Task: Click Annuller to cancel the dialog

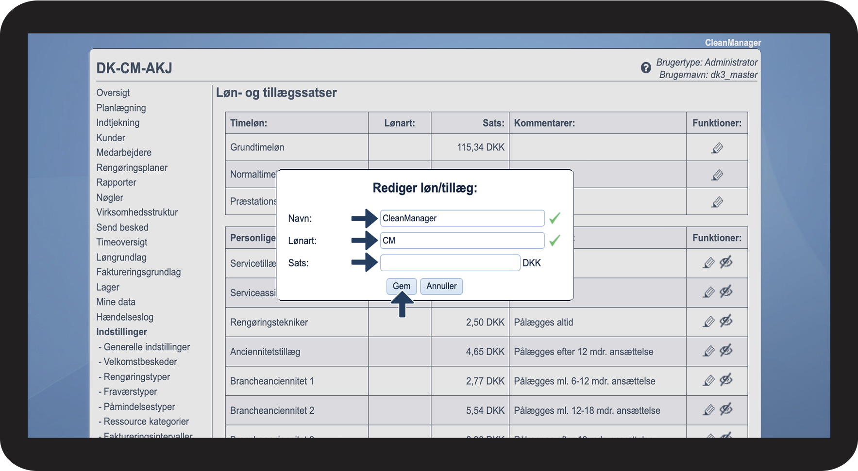Action: (x=441, y=286)
